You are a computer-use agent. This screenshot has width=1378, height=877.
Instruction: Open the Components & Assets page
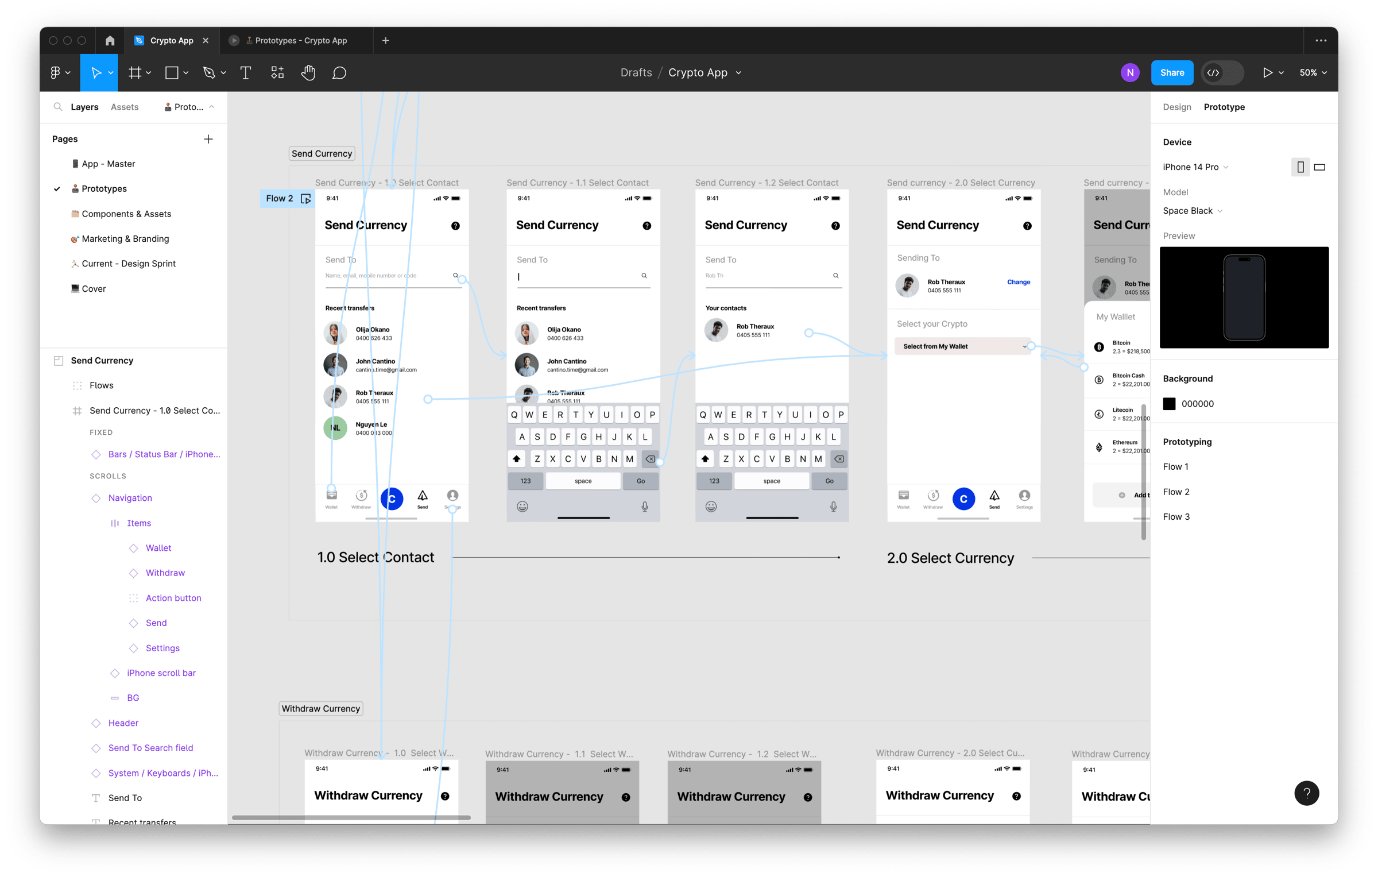click(x=126, y=214)
